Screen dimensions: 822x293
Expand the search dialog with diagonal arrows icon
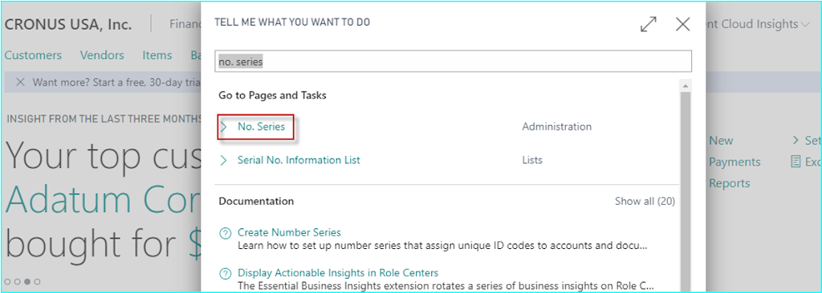point(649,24)
